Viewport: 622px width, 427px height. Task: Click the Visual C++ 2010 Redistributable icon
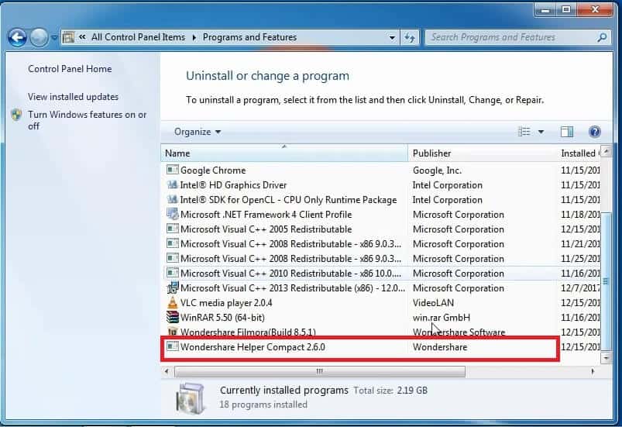click(172, 273)
